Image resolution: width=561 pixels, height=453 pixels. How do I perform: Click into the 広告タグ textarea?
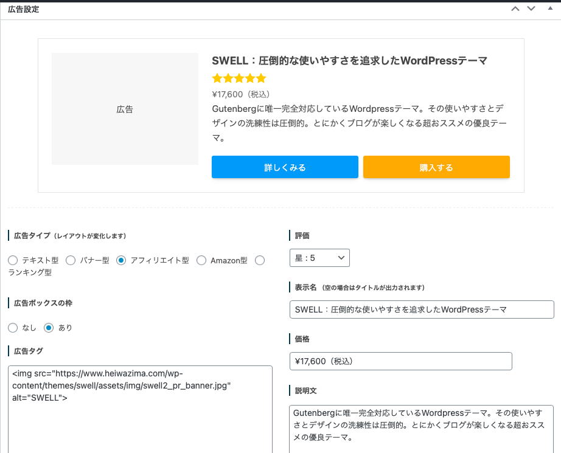coord(140,409)
